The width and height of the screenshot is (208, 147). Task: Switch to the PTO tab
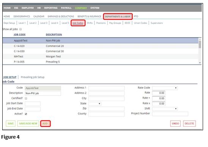[x=136, y=16]
